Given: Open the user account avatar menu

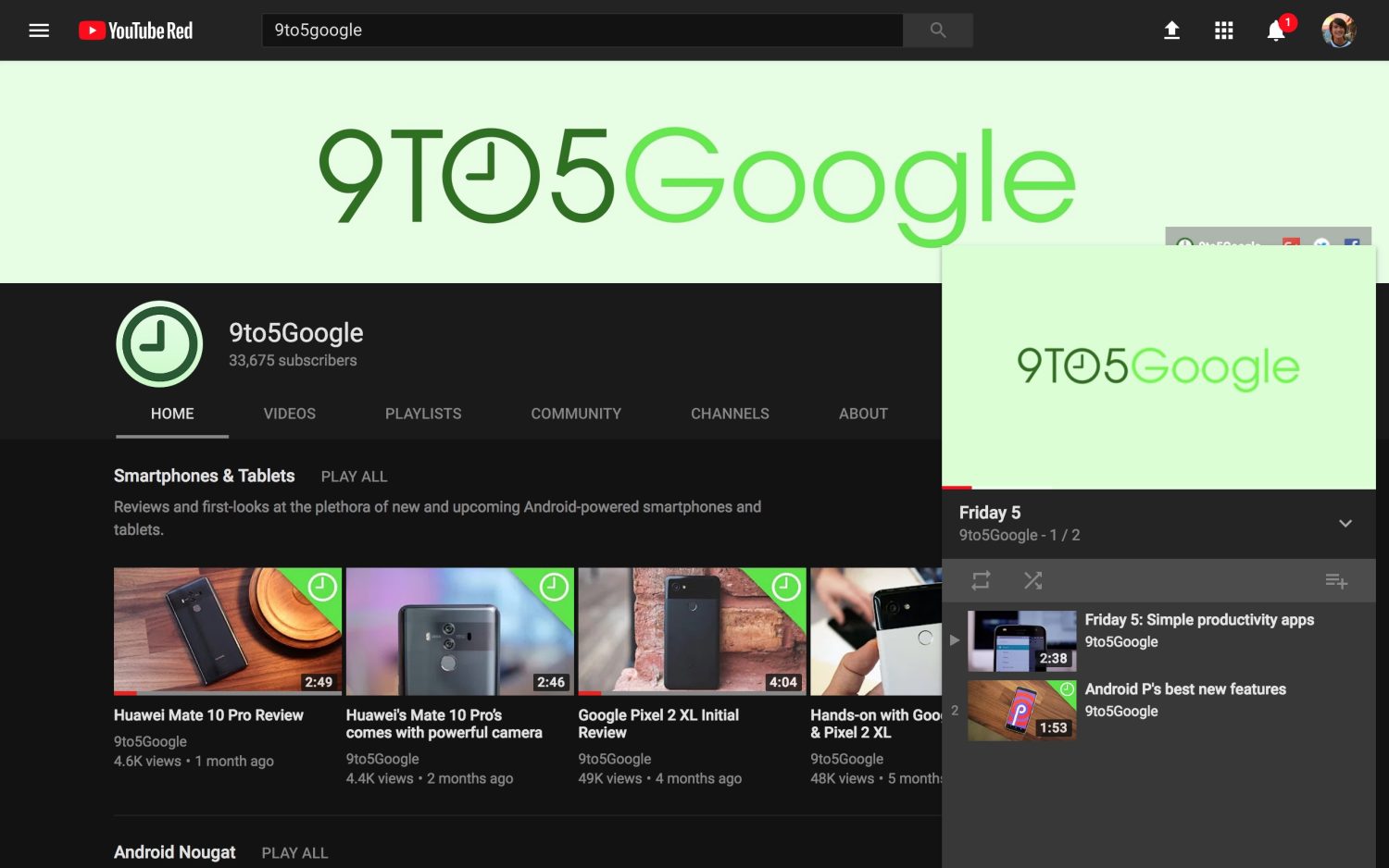Looking at the screenshot, I should (1338, 31).
